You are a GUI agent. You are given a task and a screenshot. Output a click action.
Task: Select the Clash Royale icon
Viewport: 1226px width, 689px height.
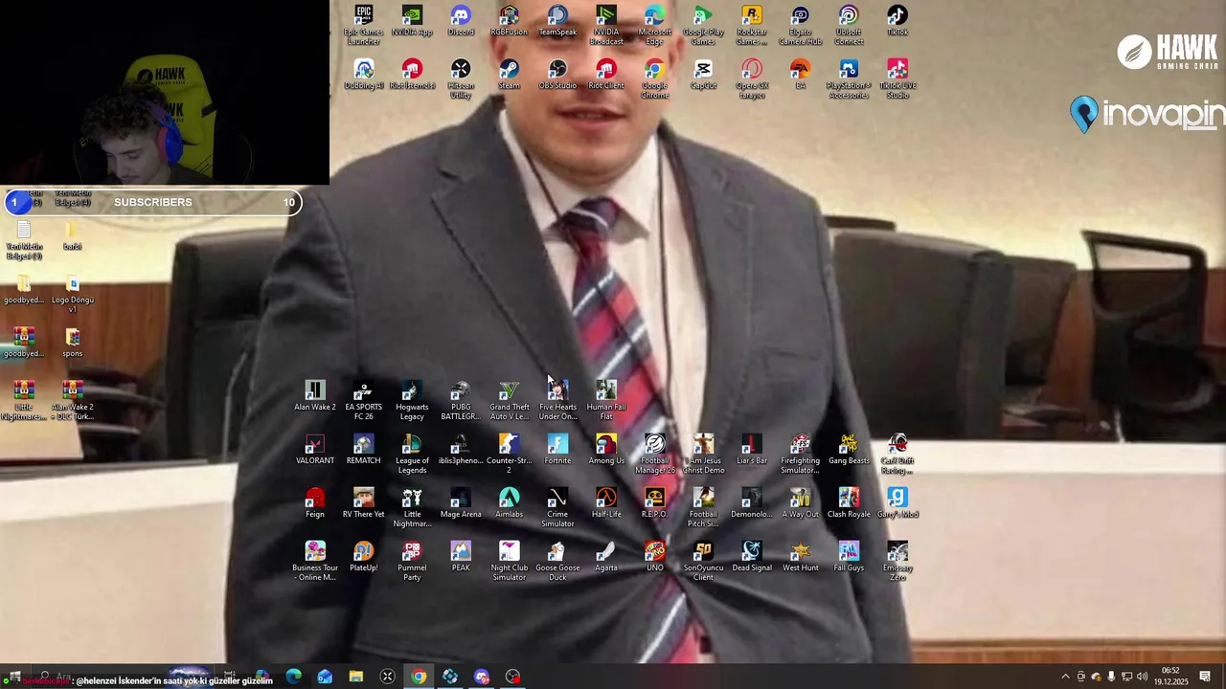coord(849,503)
